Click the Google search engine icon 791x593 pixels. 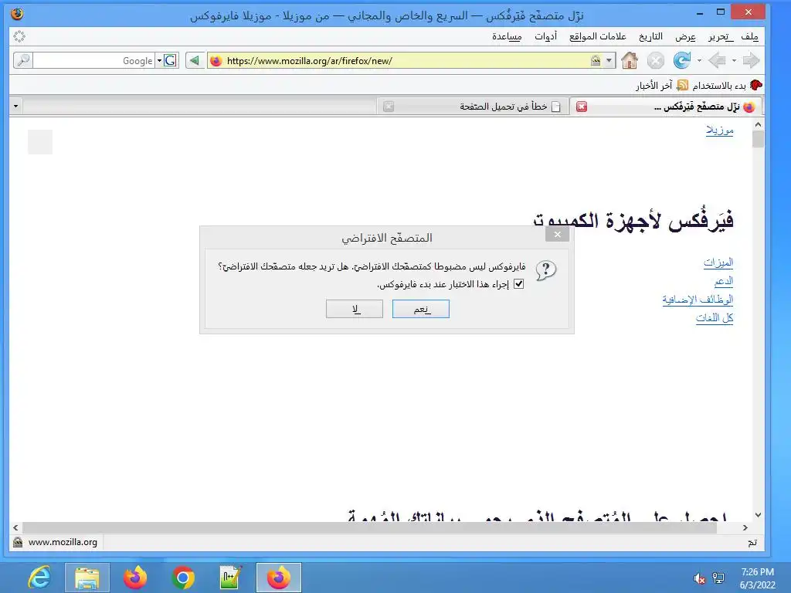[x=171, y=60]
